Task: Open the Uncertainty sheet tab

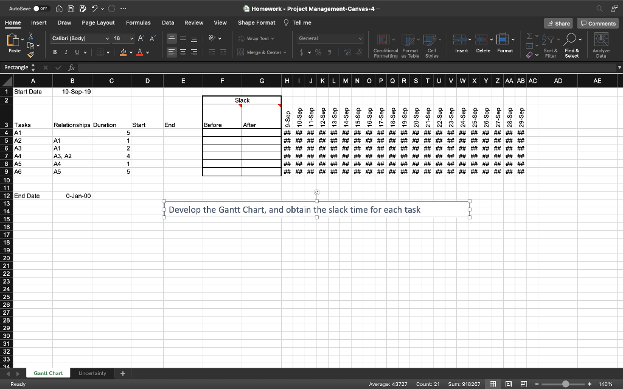Action: pyautogui.click(x=92, y=373)
